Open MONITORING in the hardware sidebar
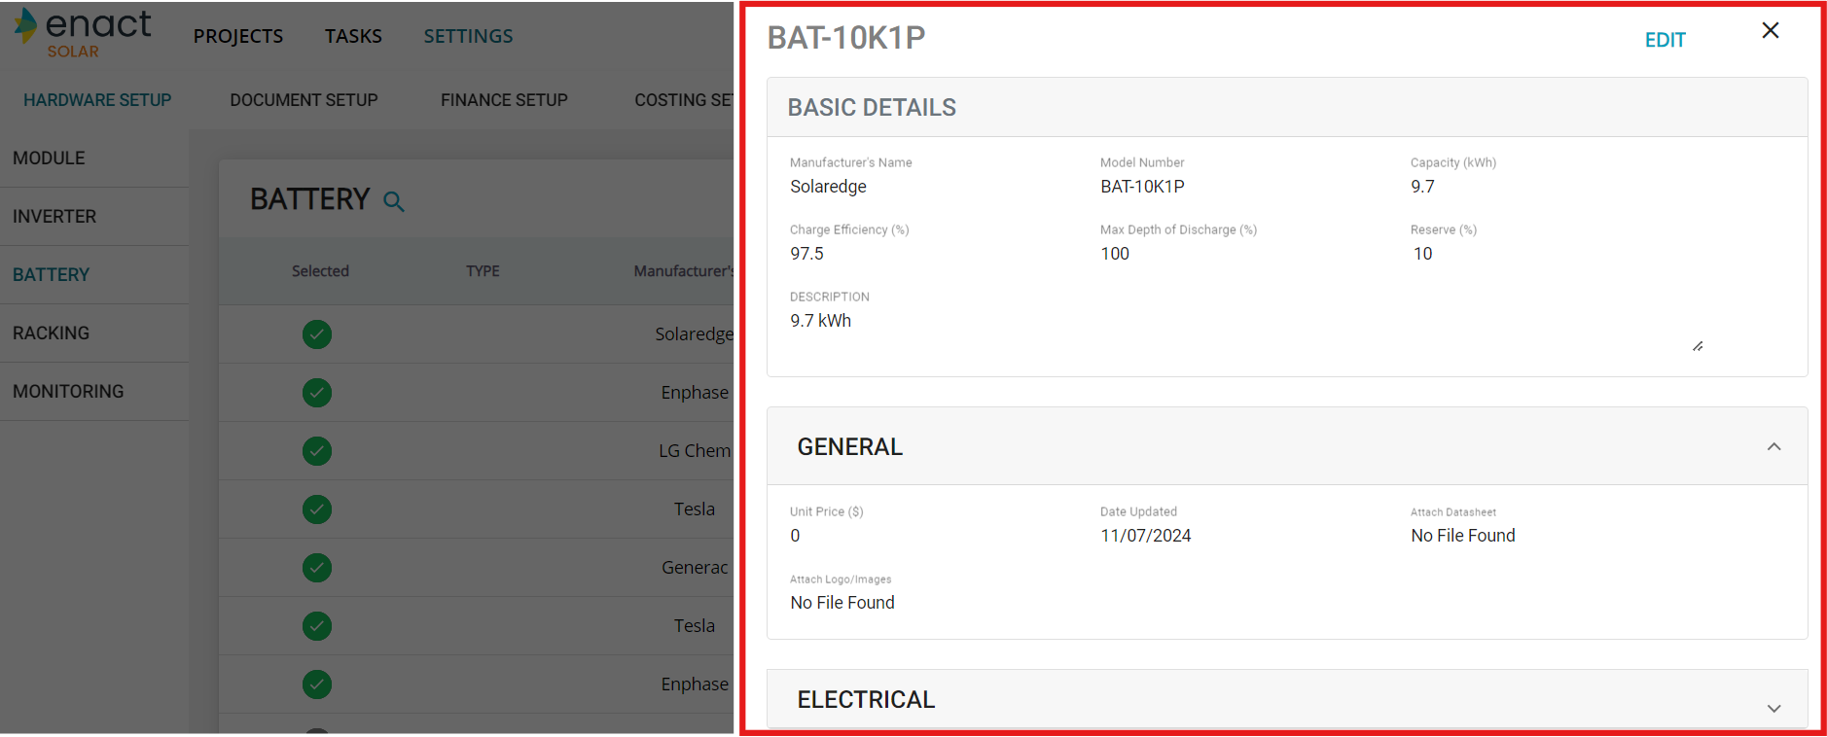 [68, 392]
